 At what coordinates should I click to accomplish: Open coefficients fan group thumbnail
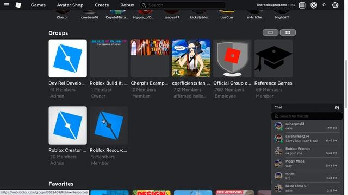click(191, 58)
